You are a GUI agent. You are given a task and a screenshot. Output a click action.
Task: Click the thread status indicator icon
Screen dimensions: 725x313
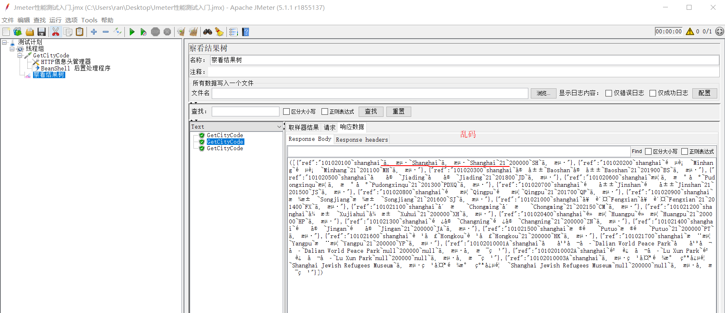[720, 31]
